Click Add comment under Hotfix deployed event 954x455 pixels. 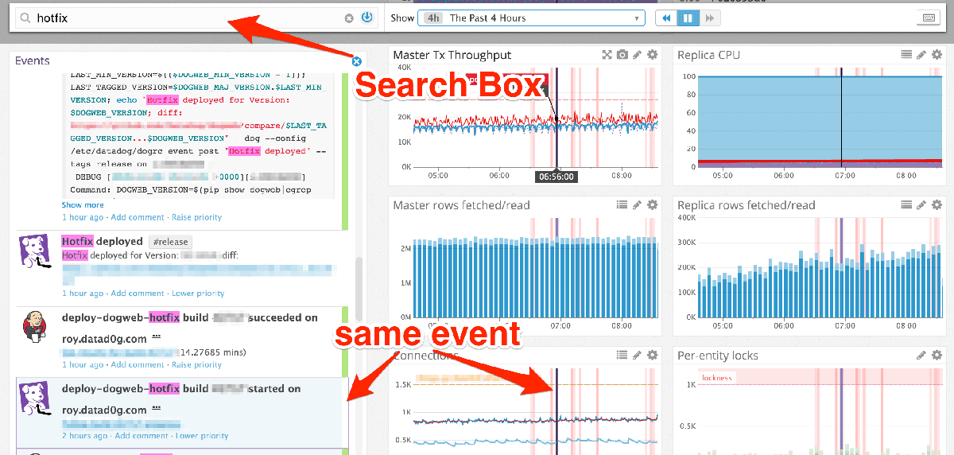(138, 293)
